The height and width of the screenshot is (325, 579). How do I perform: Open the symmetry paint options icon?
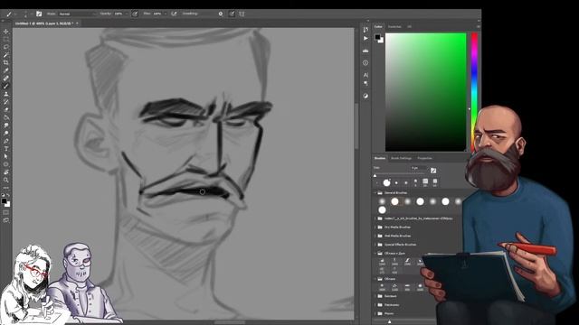click(242, 14)
